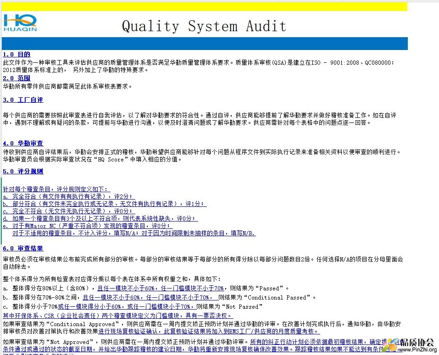This screenshot has width=439, height=355.
Task: Click rule d about 3个及以上不符合项
Action: 99,218
